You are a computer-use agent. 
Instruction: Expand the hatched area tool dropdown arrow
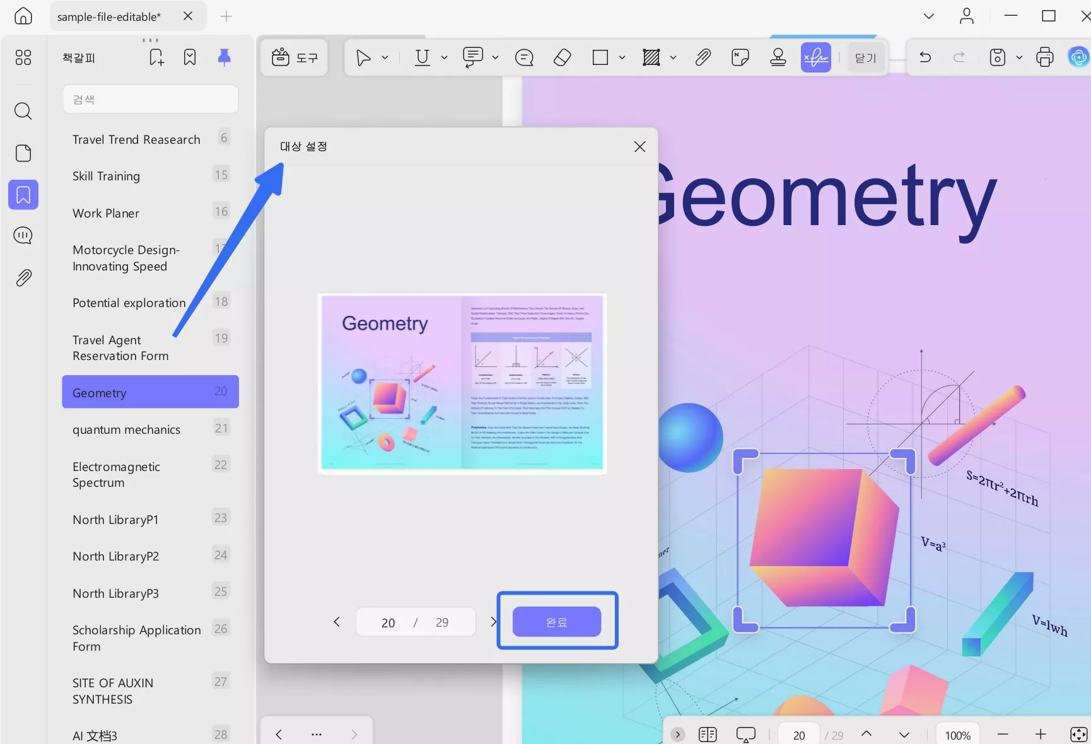673,58
